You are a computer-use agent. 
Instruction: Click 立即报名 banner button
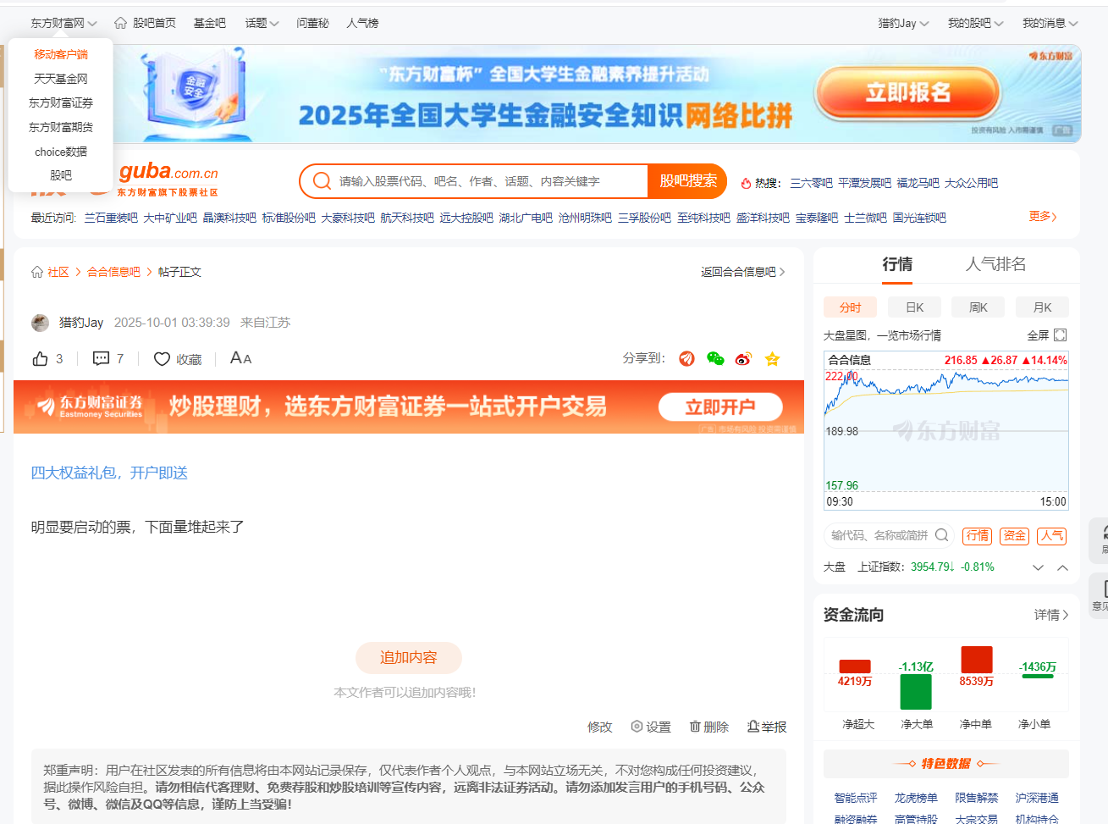click(x=908, y=92)
